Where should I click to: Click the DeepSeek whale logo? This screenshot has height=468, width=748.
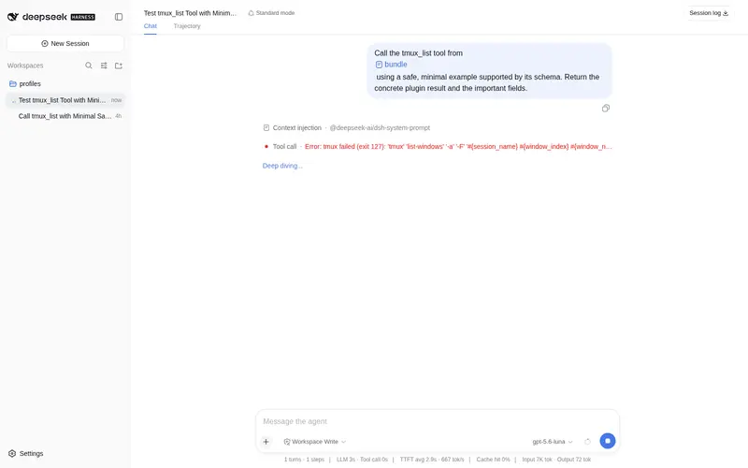pos(13,17)
